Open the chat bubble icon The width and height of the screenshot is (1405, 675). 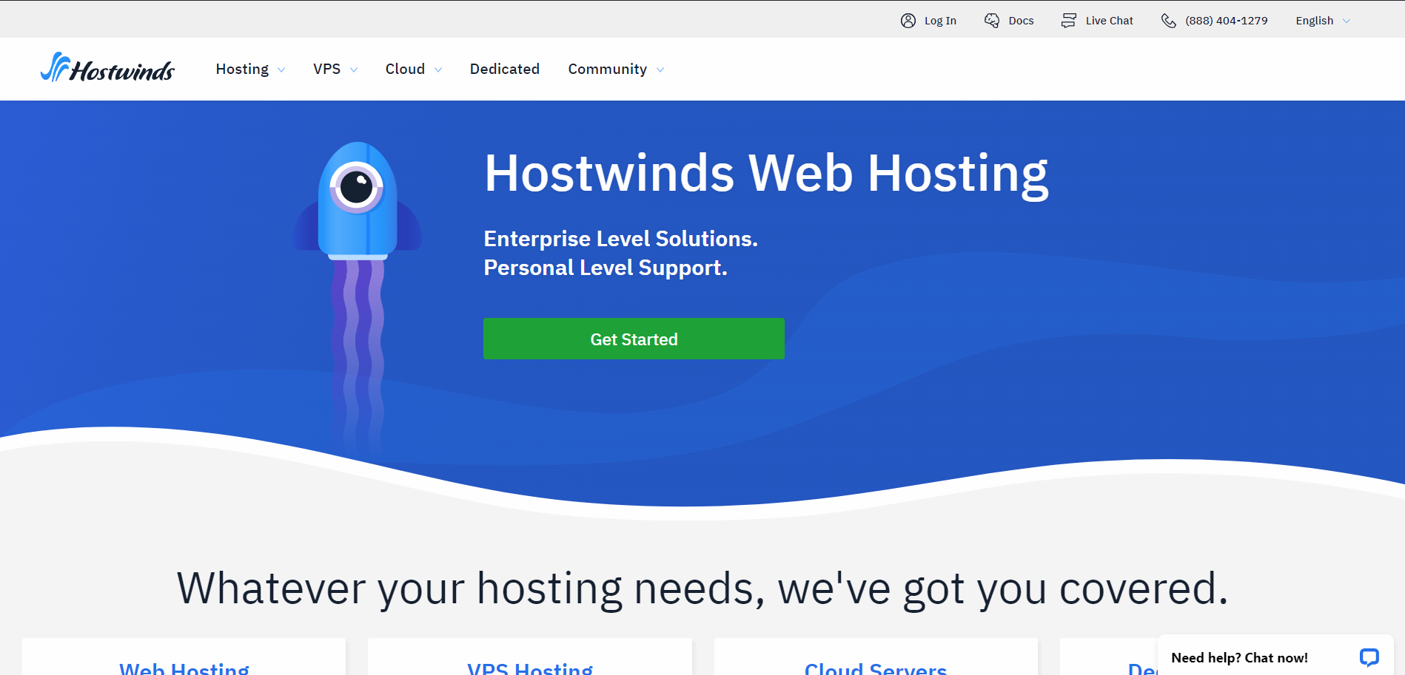1369,657
